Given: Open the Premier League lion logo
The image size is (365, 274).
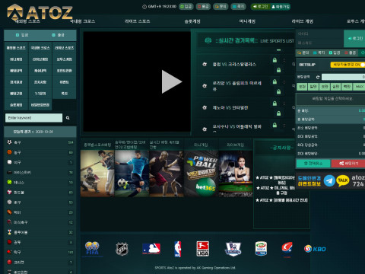Looking at the screenshot, I should tap(233, 249).
